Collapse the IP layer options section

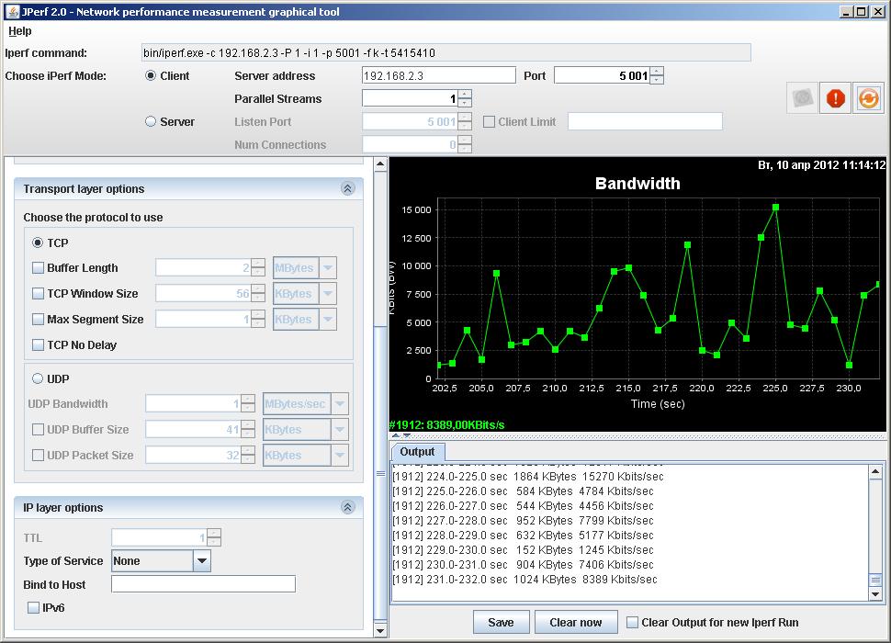[x=347, y=507]
